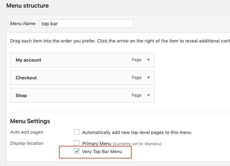Screen dimensions: 230x166
Task: Select the Shop menu item title
Action: pos(21,95)
